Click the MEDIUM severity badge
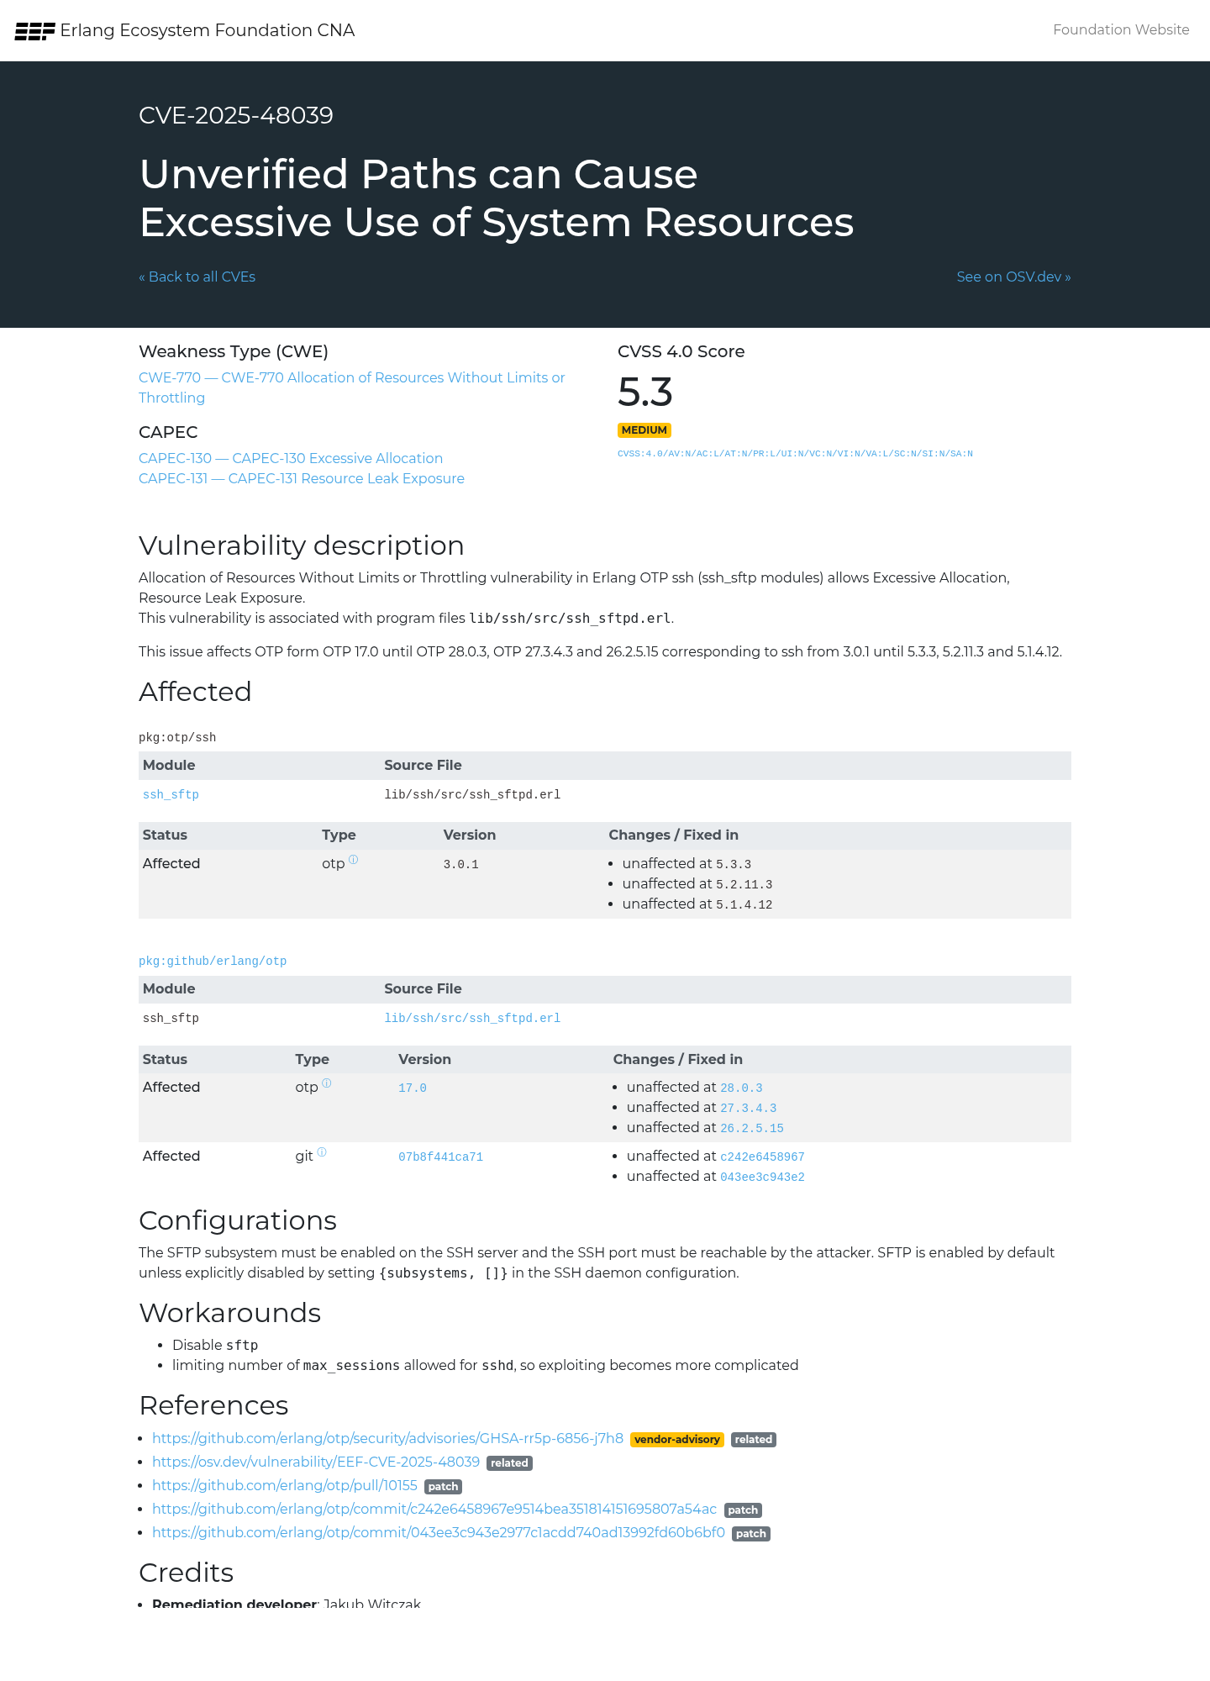The image size is (1210, 1681). point(644,429)
